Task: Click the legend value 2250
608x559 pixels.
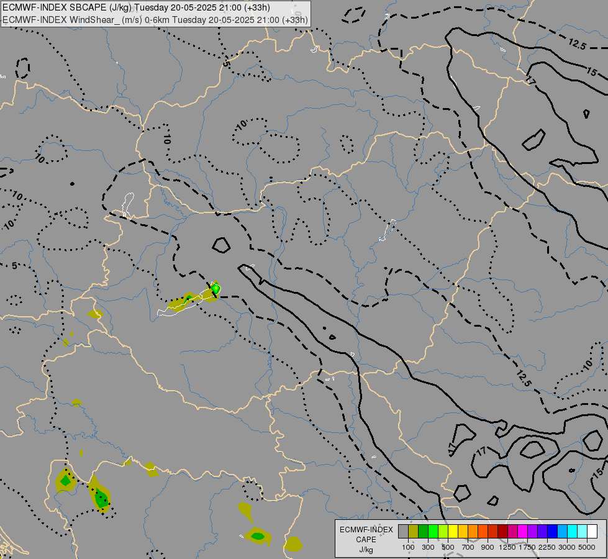Action: tap(547, 547)
